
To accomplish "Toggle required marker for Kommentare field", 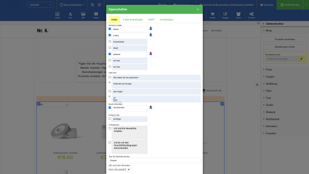I will click(151, 107).
